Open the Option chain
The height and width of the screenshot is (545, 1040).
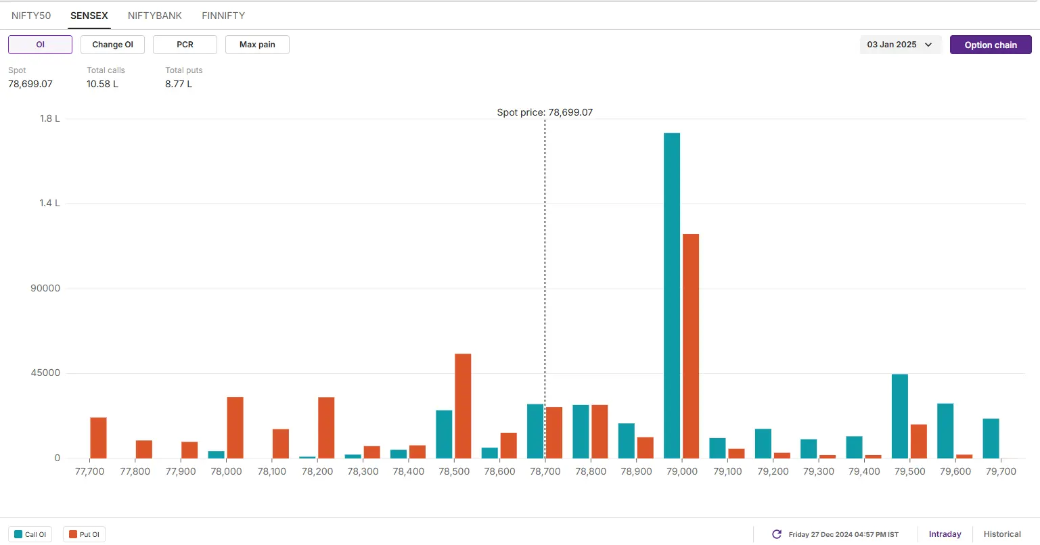[991, 45]
